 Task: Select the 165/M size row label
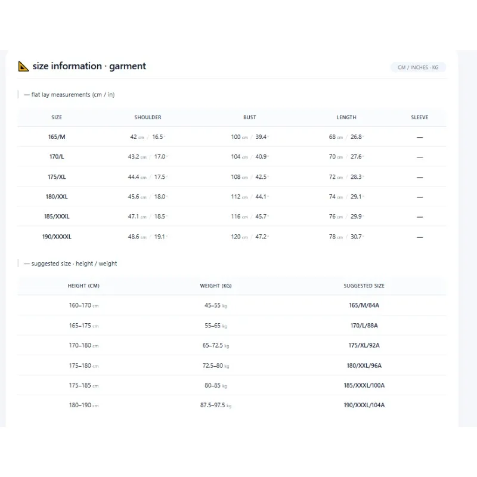pos(57,137)
